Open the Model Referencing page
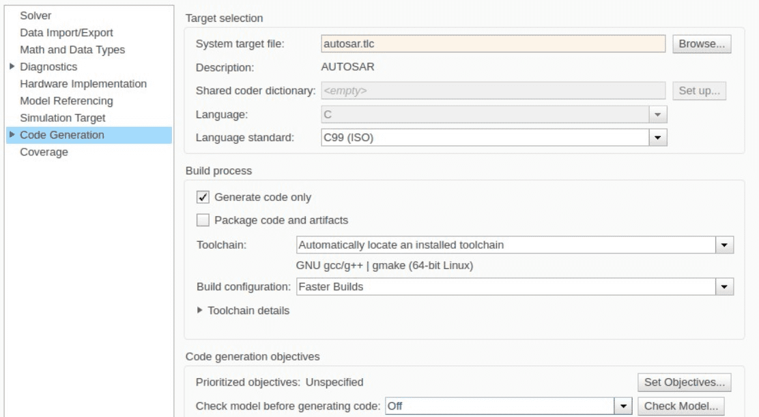The width and height of the screenshot is (759, 417). tap(66, 101)
